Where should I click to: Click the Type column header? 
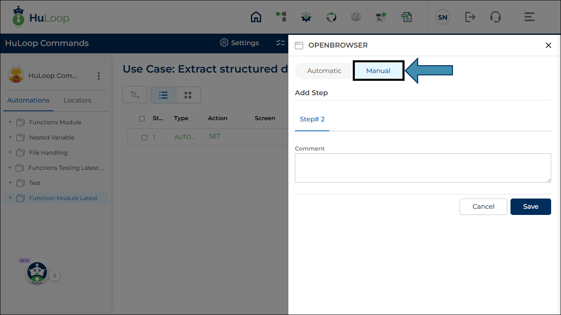click(x=181, y=118)
